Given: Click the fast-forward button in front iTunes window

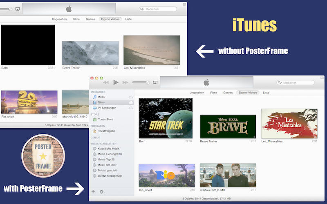Looking at the screenshot, I should coord(125,82).
